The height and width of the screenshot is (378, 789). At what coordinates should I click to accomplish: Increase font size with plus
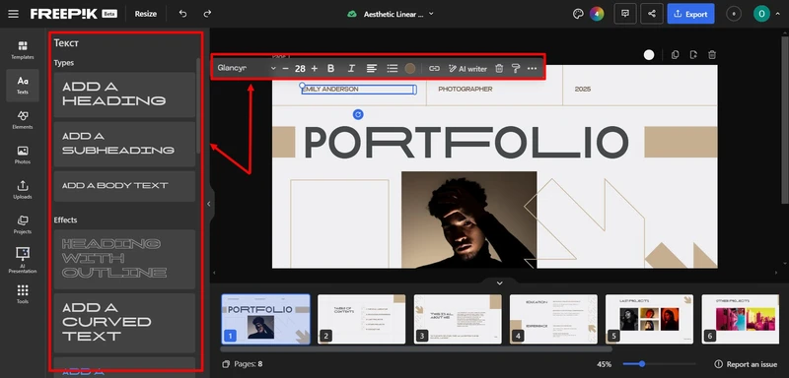(x=315, y=68)
